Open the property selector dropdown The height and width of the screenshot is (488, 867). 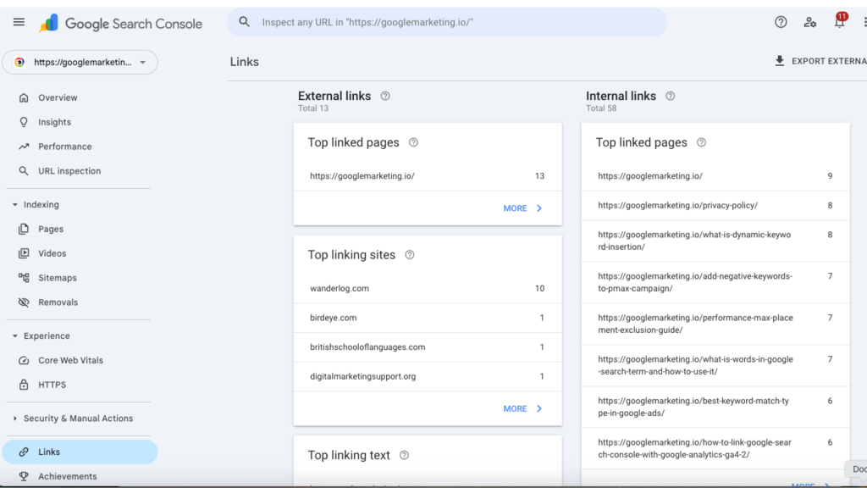80,62
